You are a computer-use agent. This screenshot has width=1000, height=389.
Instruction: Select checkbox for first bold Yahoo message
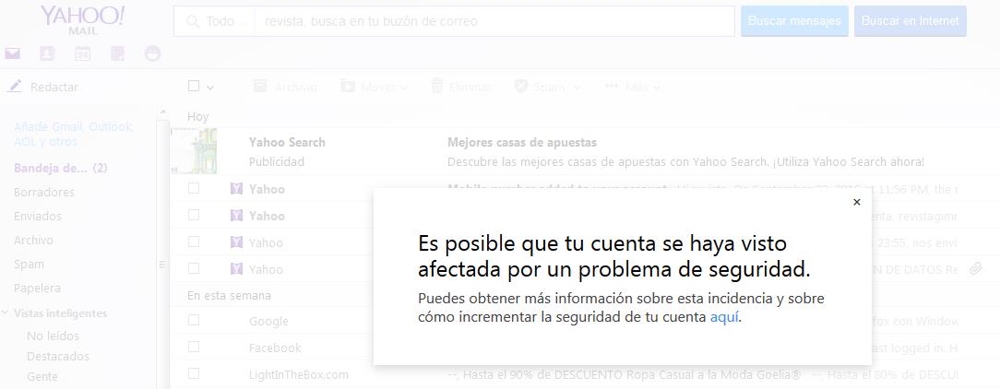tap(194, 188)
